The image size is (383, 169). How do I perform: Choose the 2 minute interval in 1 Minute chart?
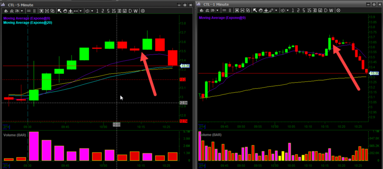pyautogui.click(x=297, y=11)
